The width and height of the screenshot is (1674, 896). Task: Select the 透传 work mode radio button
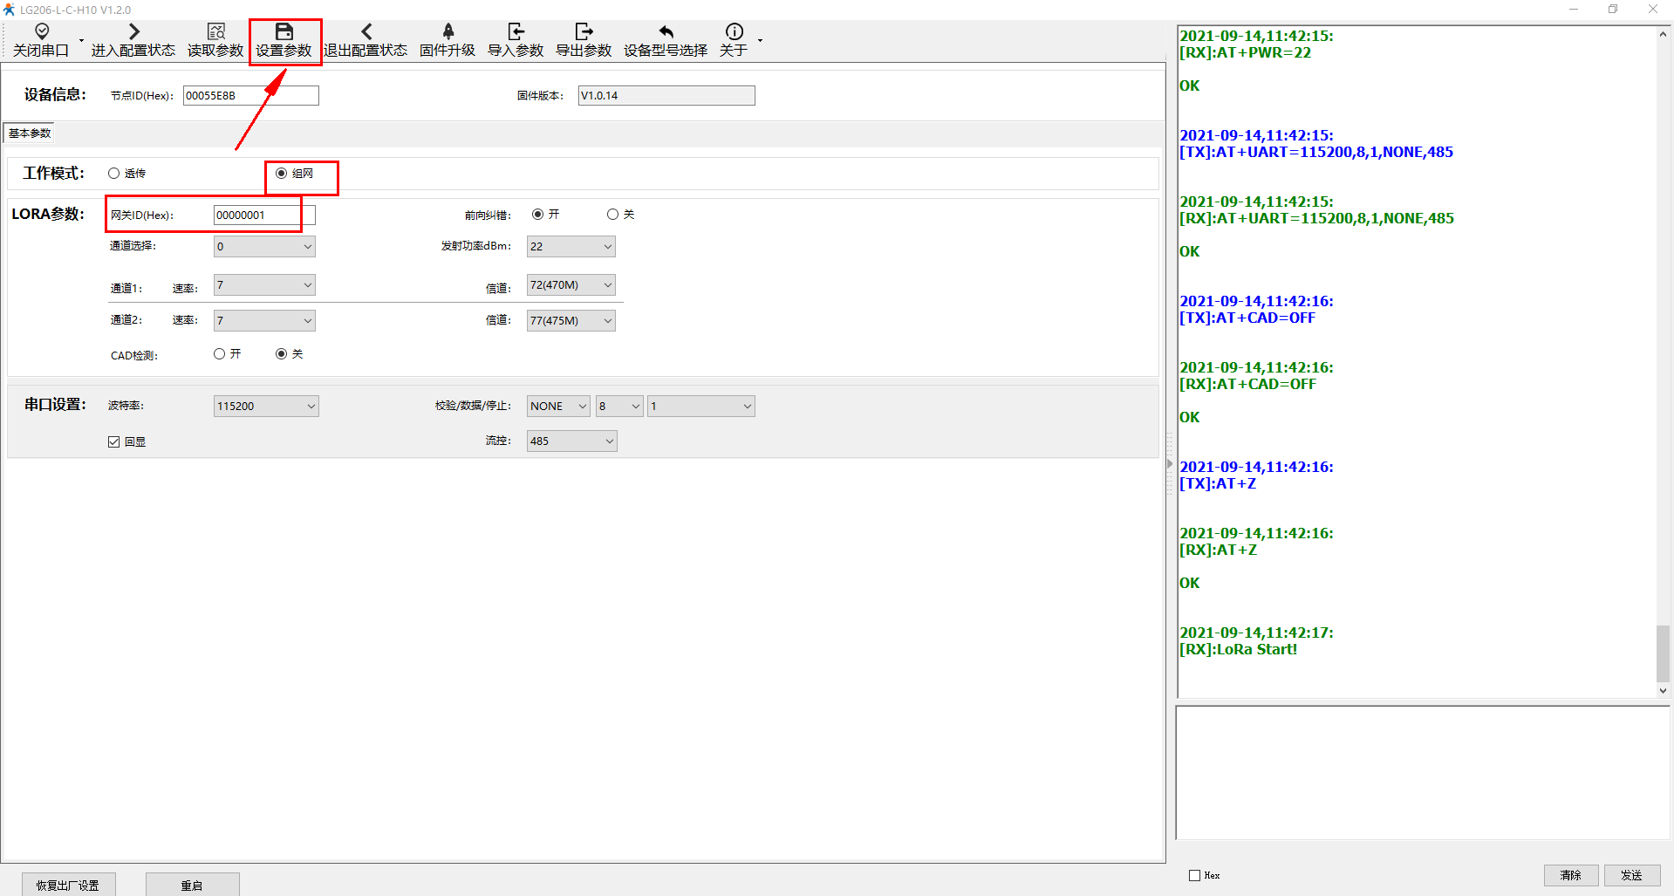coord(114,174)
